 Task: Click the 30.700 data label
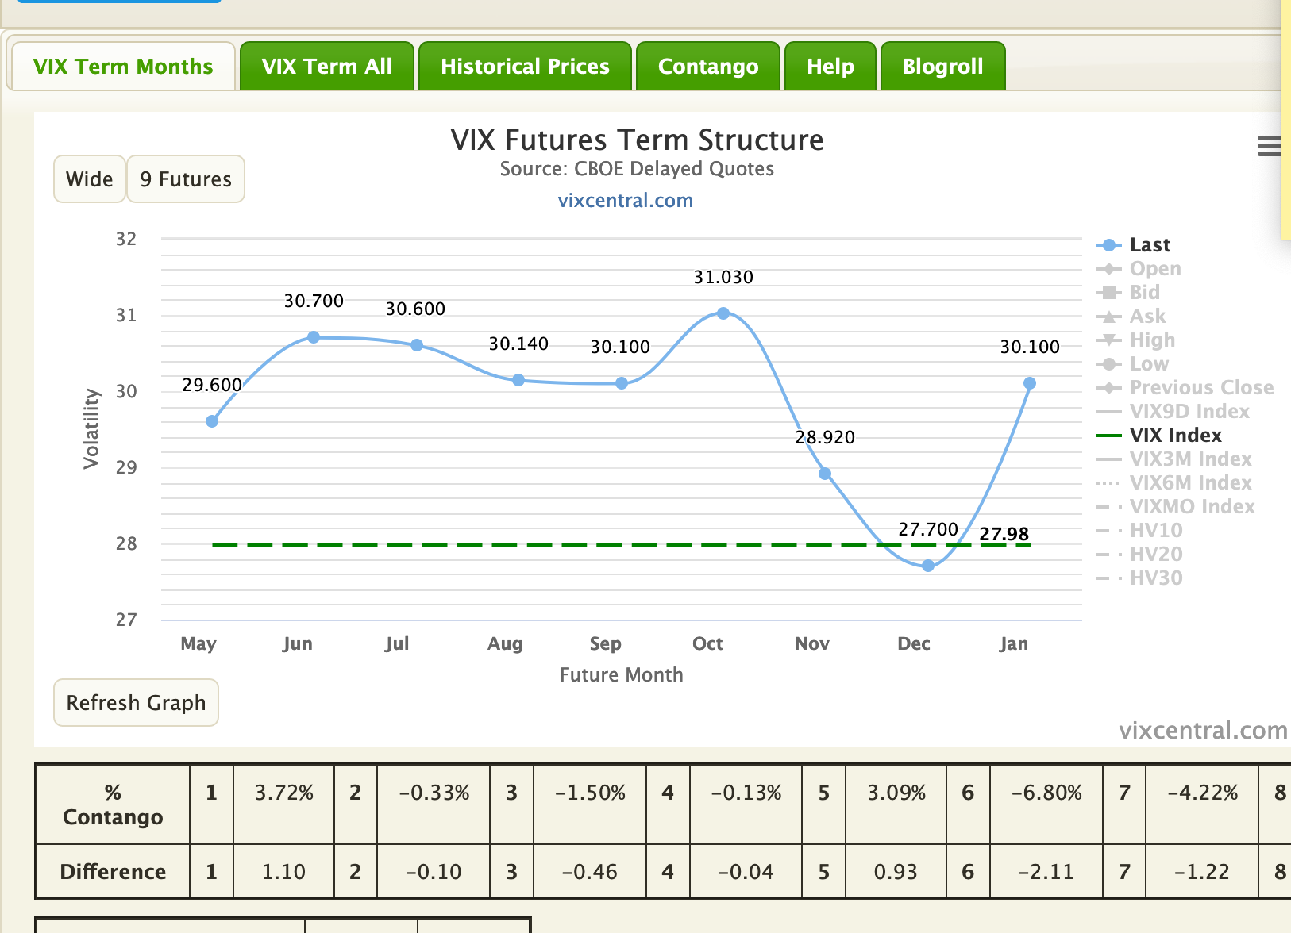[314, 301]
